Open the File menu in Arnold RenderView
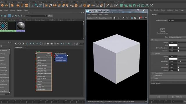The width and height of the screenshot is (186, 104). click(x=89, y=15)
